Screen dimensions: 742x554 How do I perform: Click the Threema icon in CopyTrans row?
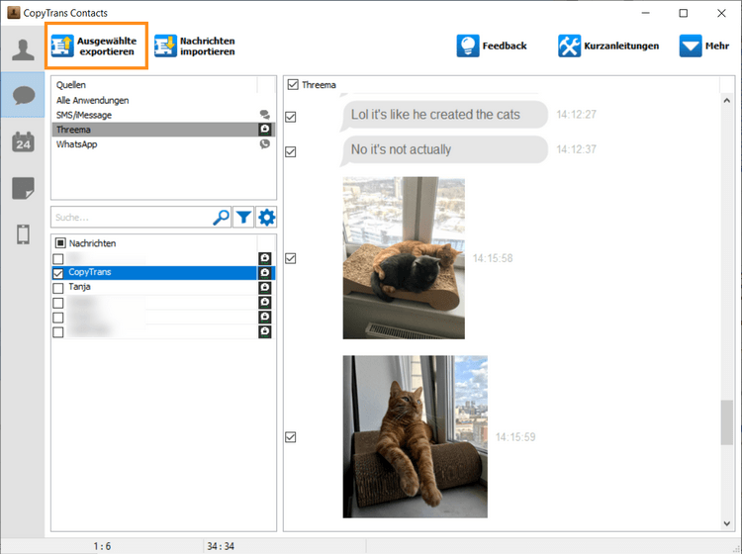[x=265, y=272]
